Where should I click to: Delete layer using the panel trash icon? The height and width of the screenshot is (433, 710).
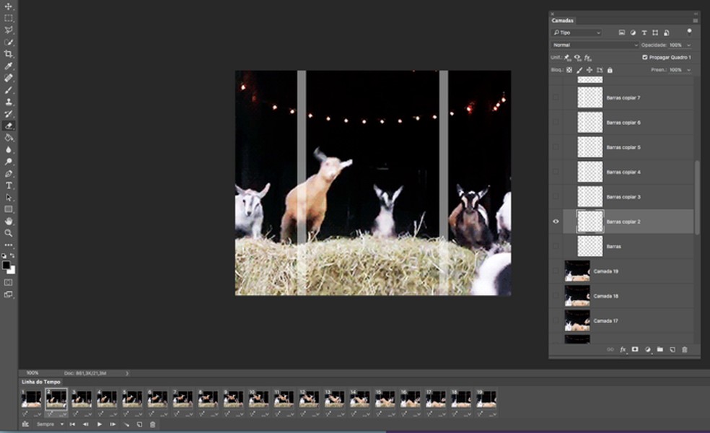[685, 349]
